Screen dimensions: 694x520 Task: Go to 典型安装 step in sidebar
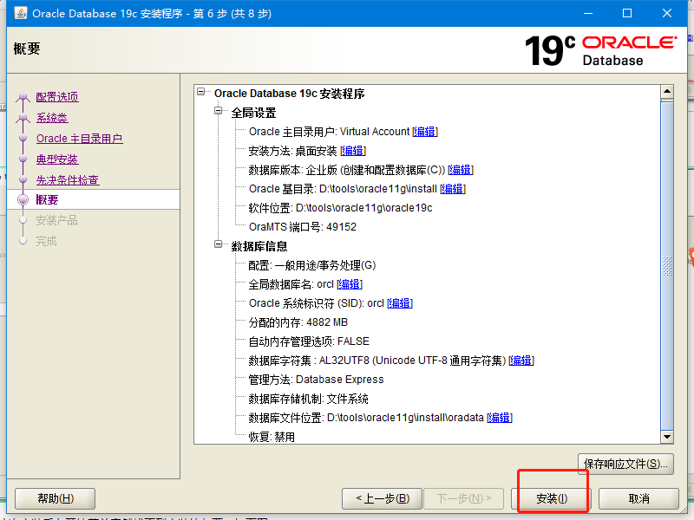pyautogui.click(x=57, y=159)
